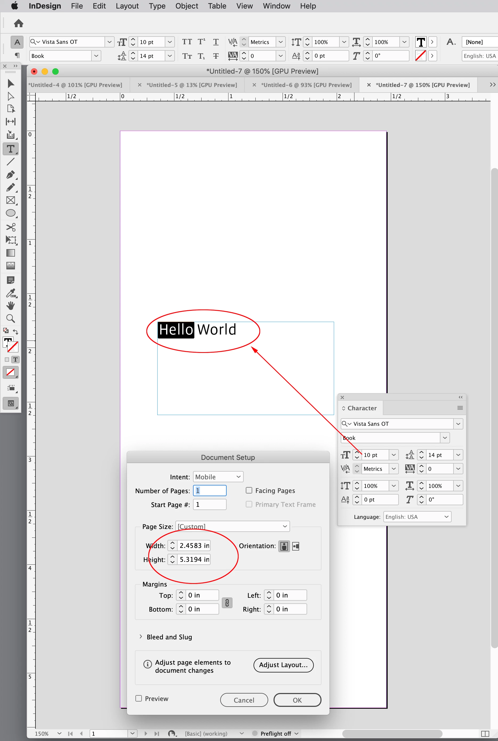Select the Gradient Feather tool
Viewport: 498px width, 741px height.
(x=10, y=266)
